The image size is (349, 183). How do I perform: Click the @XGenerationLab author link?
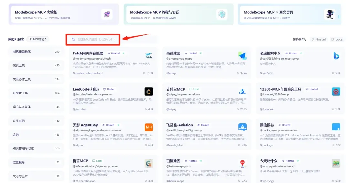84,181
